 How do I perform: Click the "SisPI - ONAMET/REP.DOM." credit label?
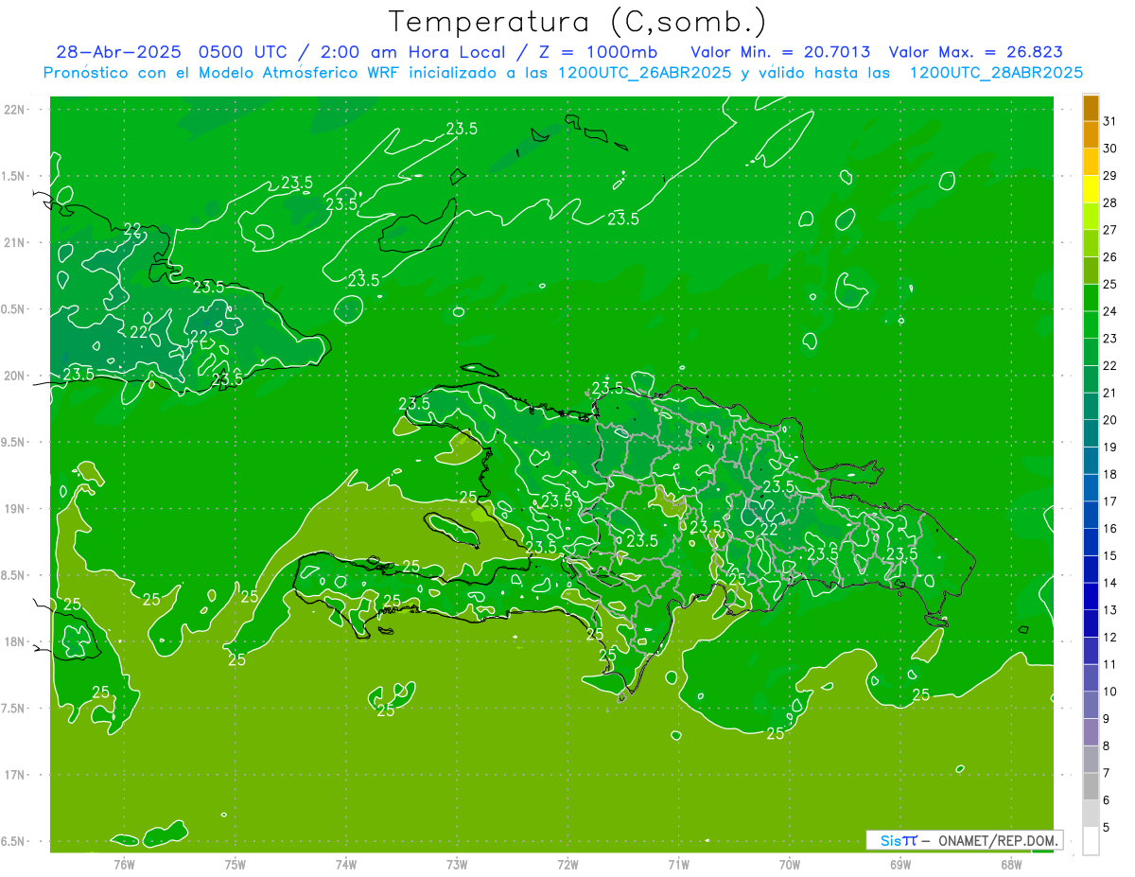[964, 840]
